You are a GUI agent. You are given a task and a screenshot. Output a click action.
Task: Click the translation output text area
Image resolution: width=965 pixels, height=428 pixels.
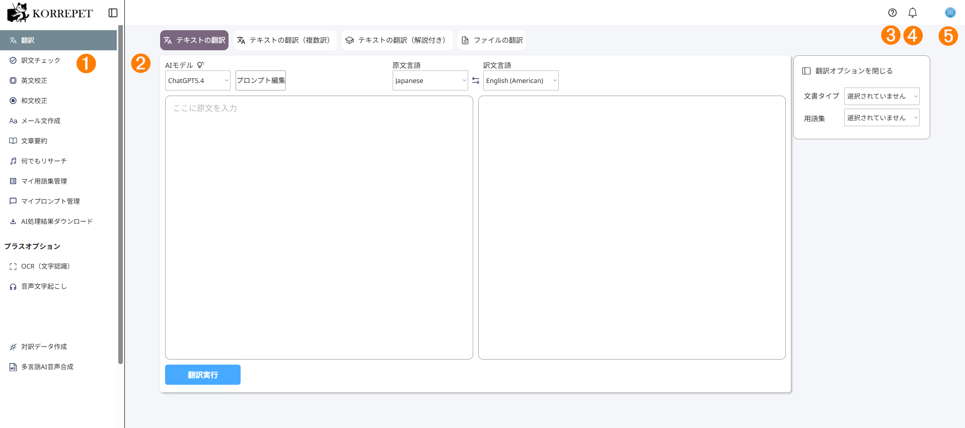[632, 227]
